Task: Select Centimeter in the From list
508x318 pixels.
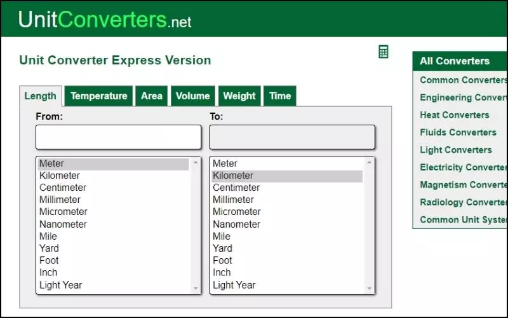Action: [x=63, y=188]
